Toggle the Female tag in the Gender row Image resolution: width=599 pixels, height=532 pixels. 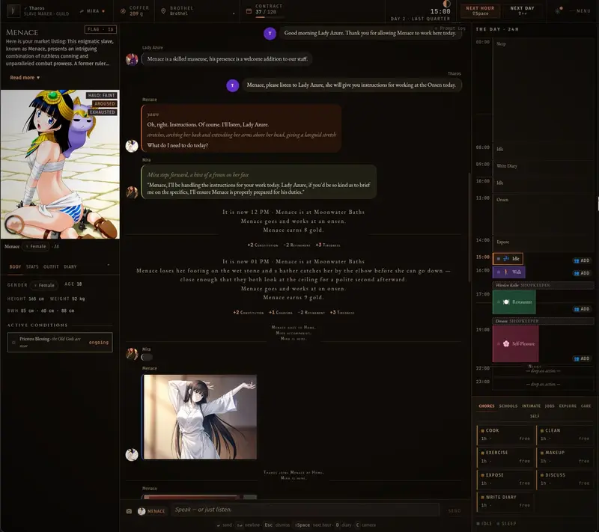(x=44, y=285)
